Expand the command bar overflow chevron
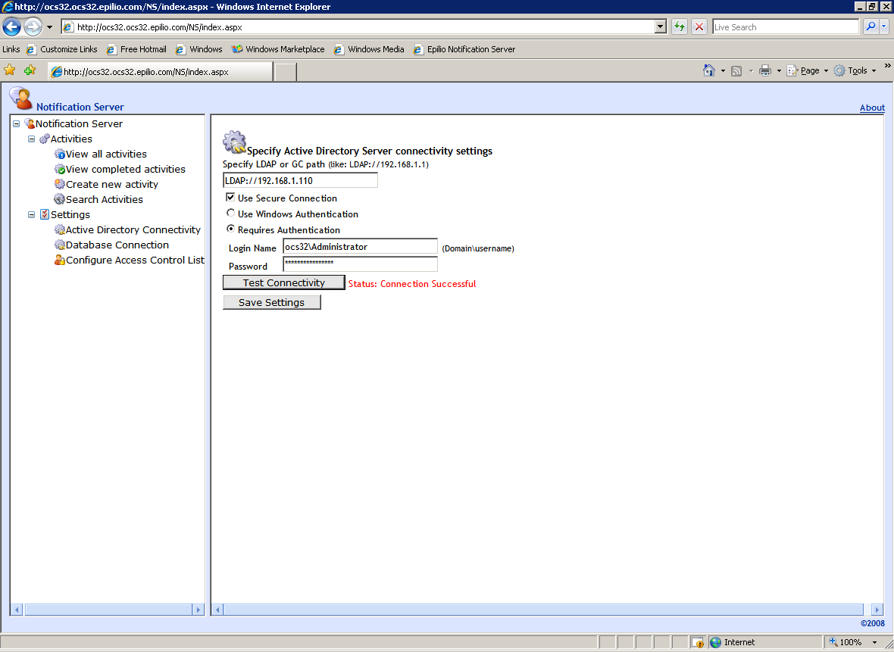The height and width of the screenshot is (652, 894). (887, 66)
